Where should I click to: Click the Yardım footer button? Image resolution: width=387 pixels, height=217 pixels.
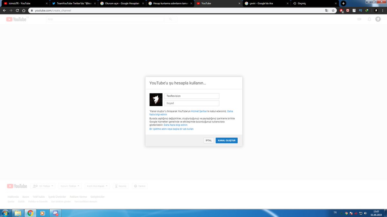[x=140, y=186]
